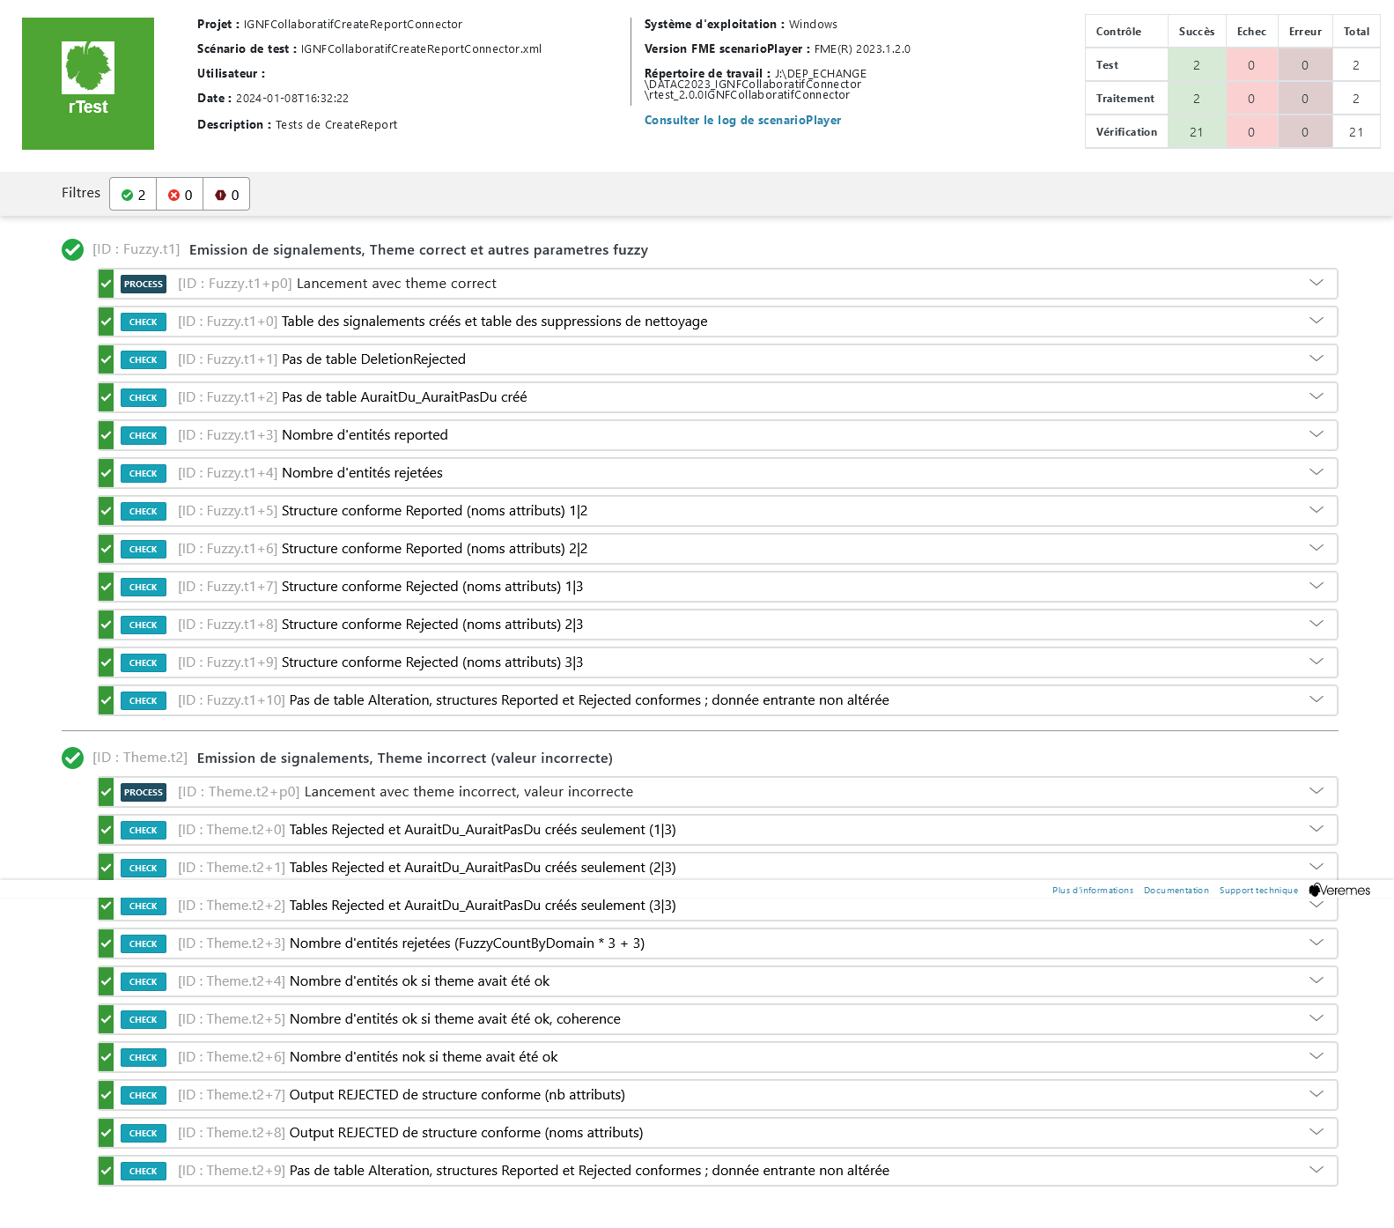Click green checkmark on Fuzzy.t1+p0 row

pos(106,284)
